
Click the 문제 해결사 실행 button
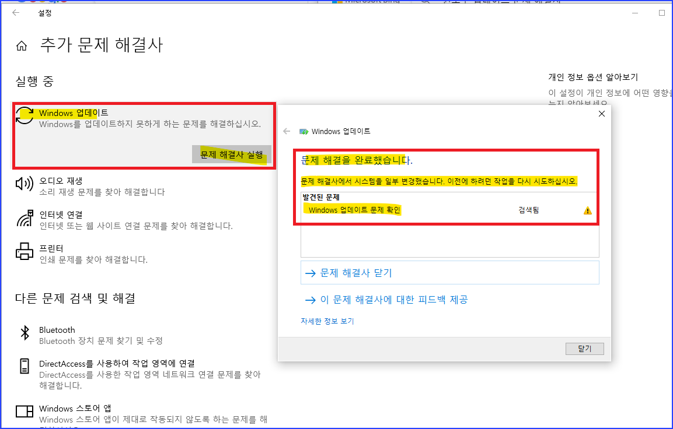point(232,154)
